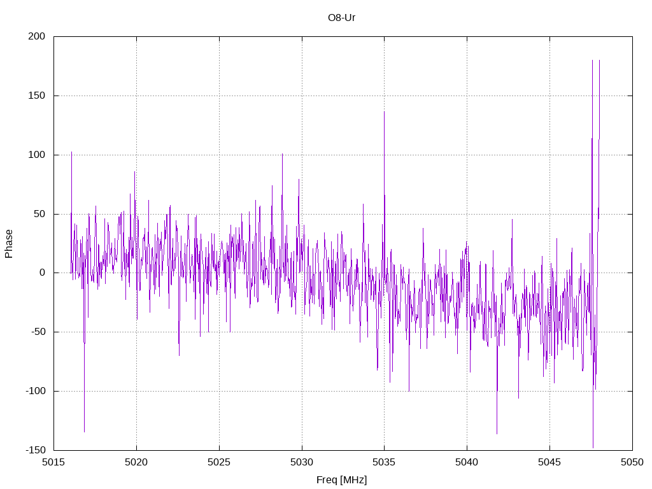The width and height of the screenshot is (652, 489).
Task: Click the x-axis tick label 5025
Action: [x=219, y=462]
